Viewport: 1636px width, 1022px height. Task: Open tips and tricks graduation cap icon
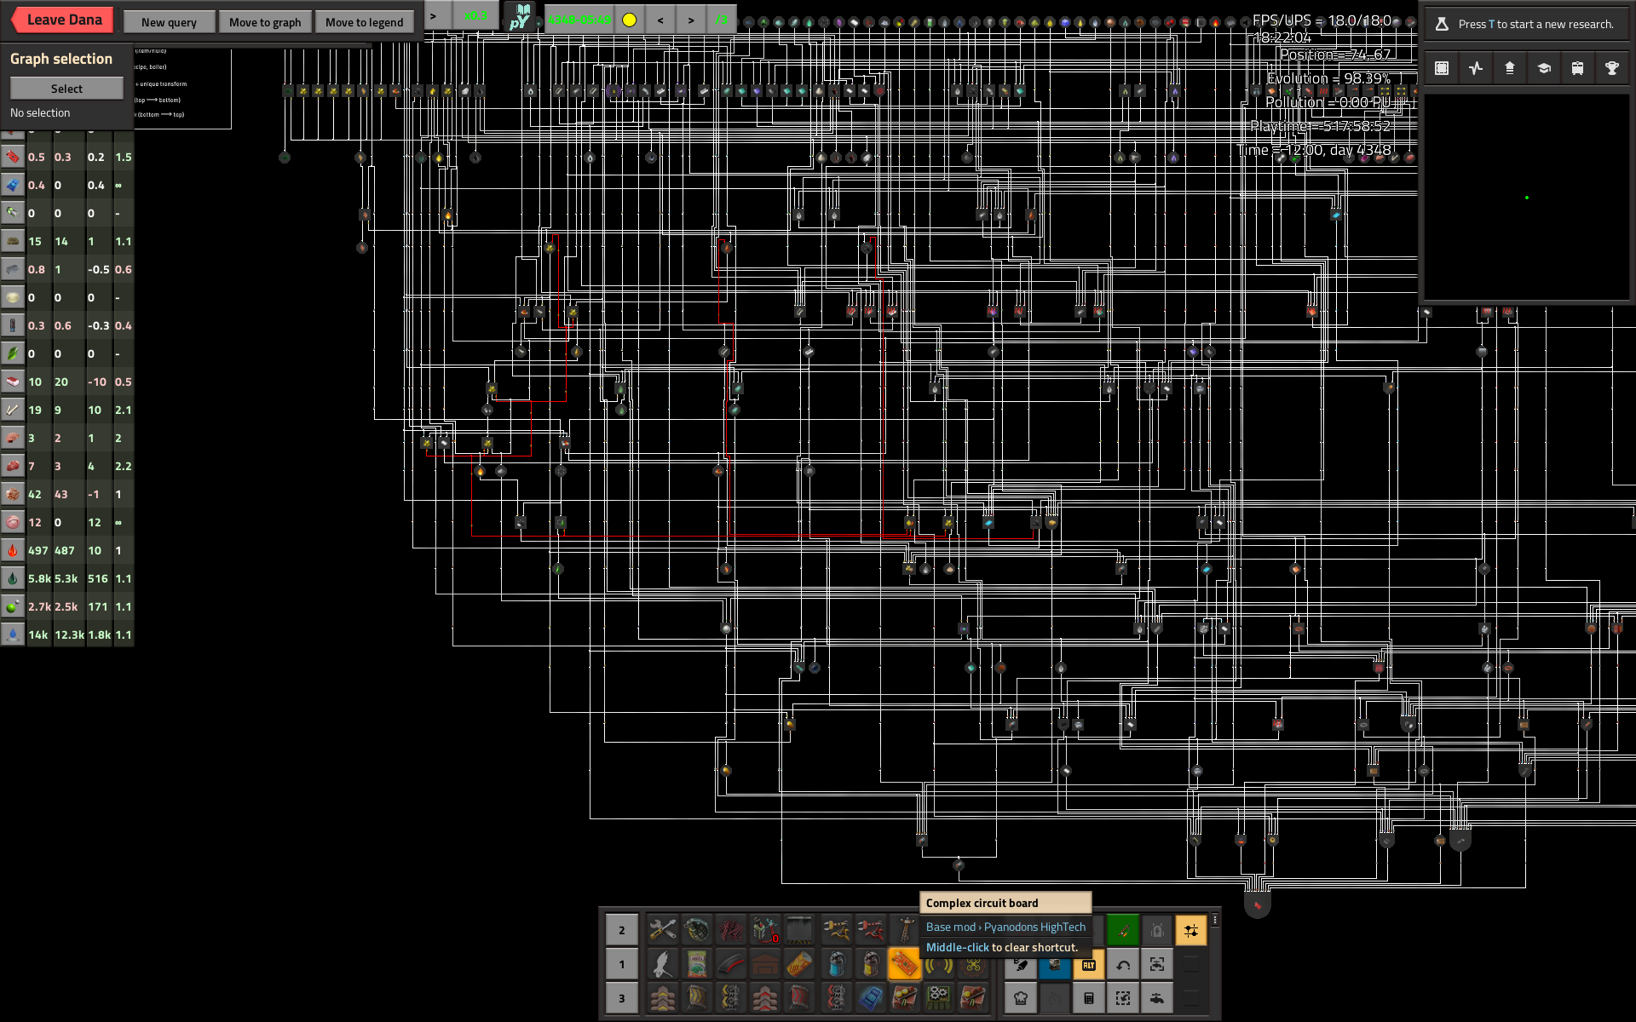coord(1544,68)
